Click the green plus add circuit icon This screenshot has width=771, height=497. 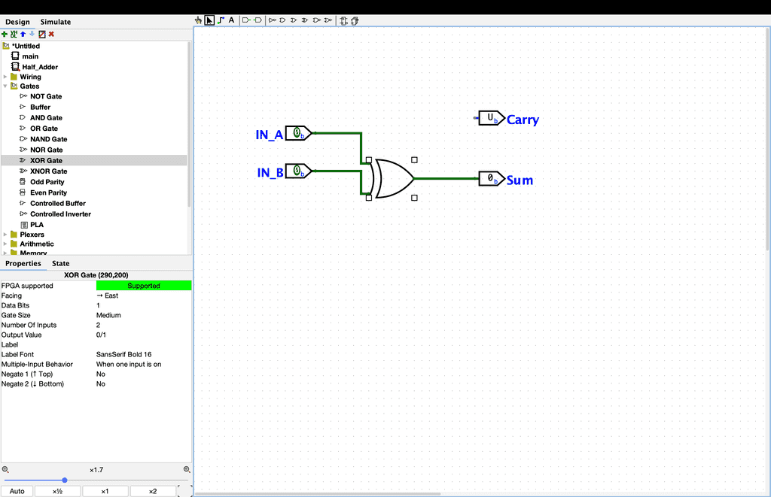tap(5, 34)
